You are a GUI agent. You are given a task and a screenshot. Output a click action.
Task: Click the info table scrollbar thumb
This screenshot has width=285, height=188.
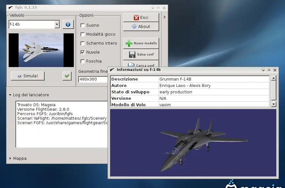point(273,90)
